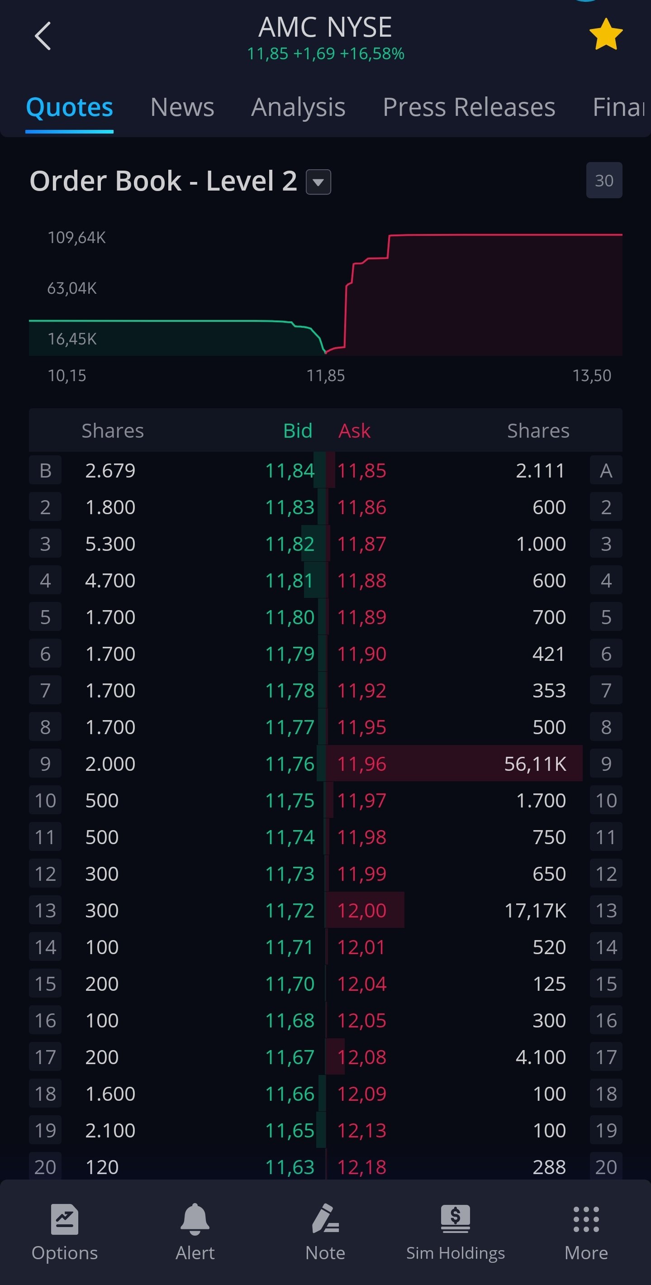The height and width of the screenshot is (1285, 651).
Task: Select ask shares 520
Action: click(549, 947)
